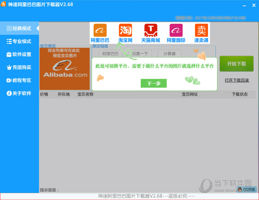Select the 阿里国际 platform icon
The height and width of the screenshot is (200, 259).
(x=176, y=33)
